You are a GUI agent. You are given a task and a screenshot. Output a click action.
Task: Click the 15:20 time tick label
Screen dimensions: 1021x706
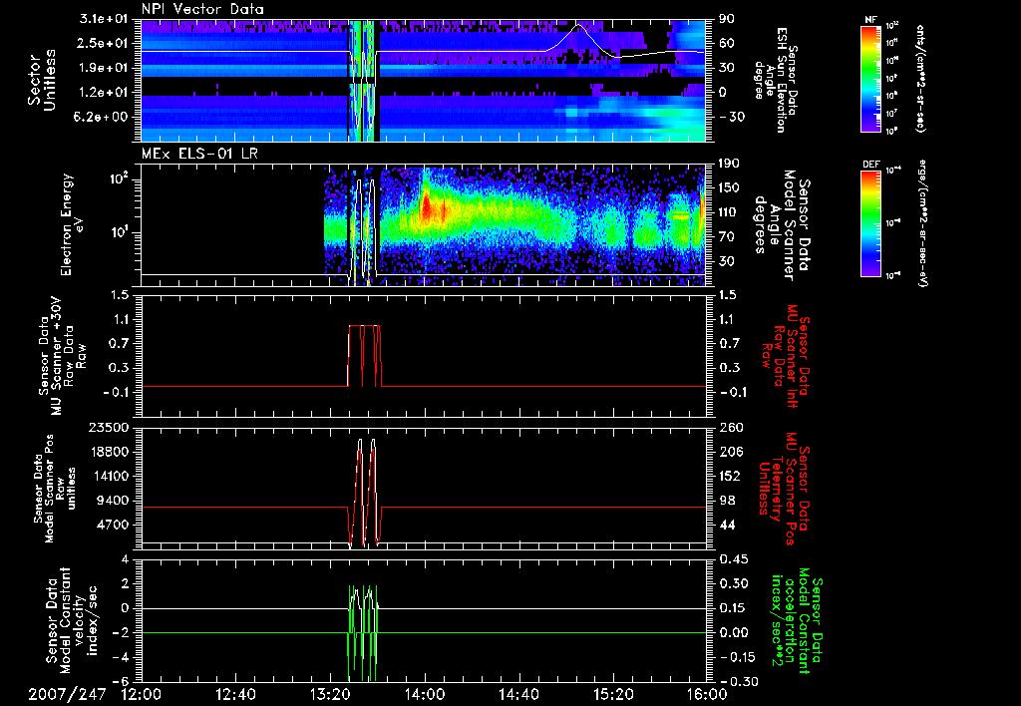coord(613,695)
